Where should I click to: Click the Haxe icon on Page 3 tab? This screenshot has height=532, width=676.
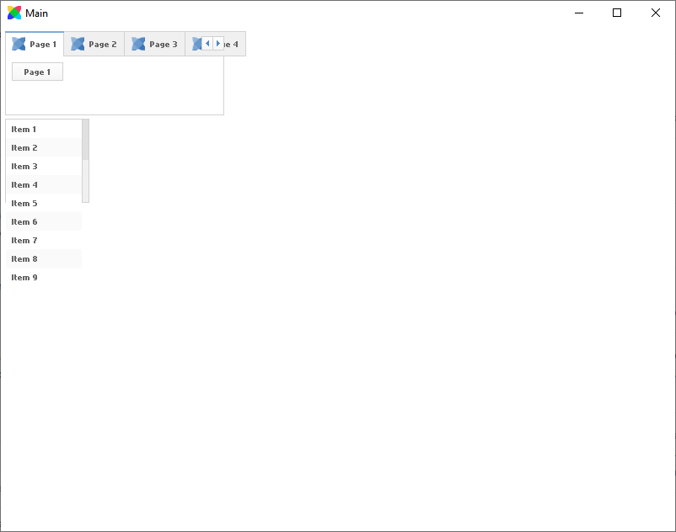point(138,44)
